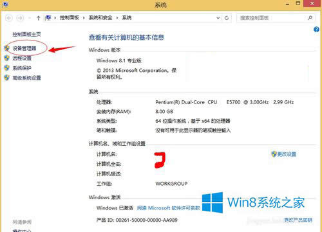Click the computer icon in address bar
322x232 pixels.
(x=48, y=18)
